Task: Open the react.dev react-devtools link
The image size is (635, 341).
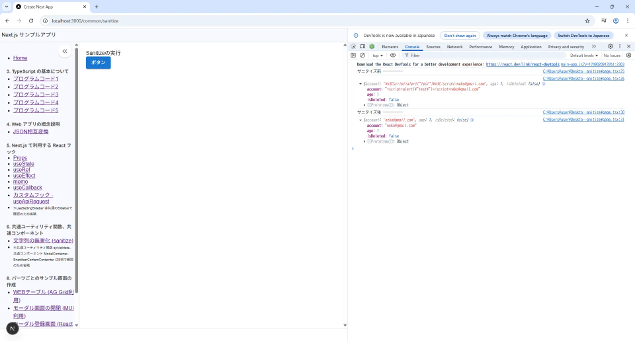Action: click(x=523, y=64)
